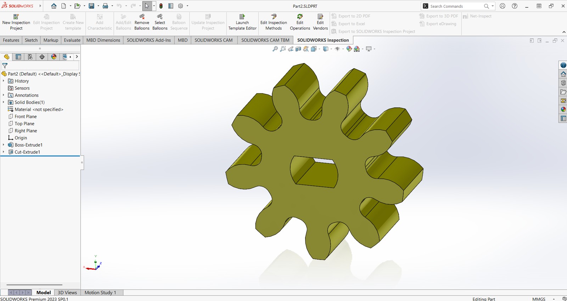The image size is (567, 301).
Task: Switch to the Sketch tab
Action: point(31,40)
